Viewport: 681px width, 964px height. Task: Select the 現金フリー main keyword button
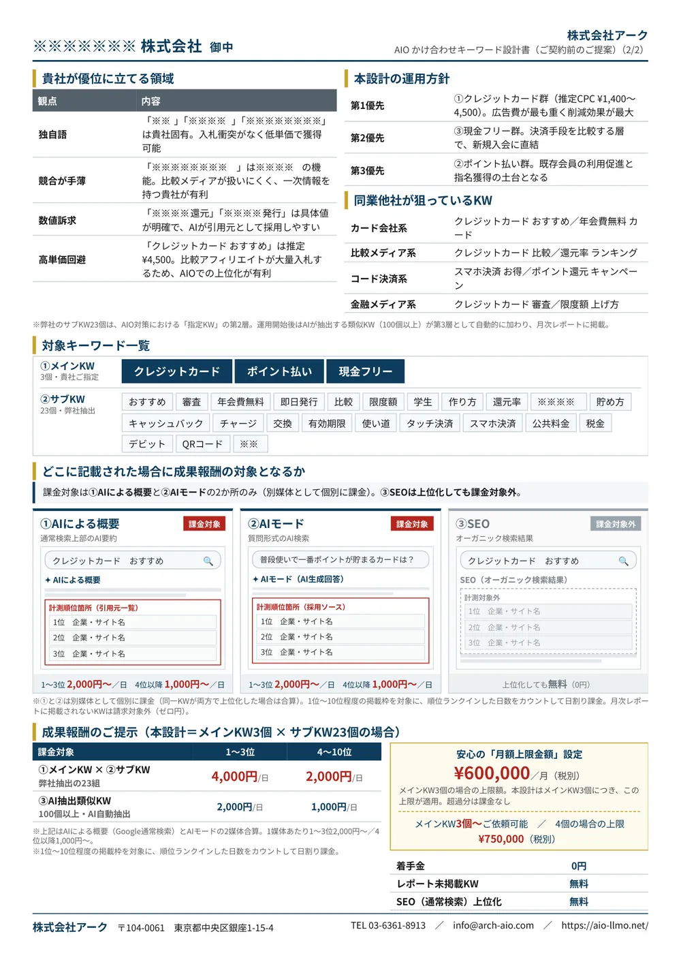click(366, 371)
